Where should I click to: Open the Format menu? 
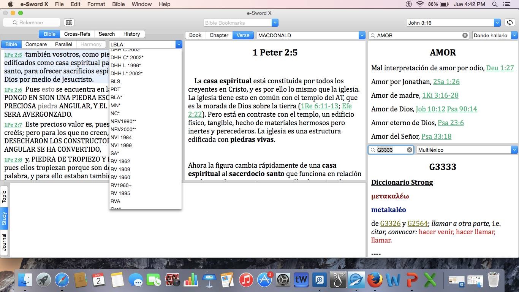coord(96,4)
